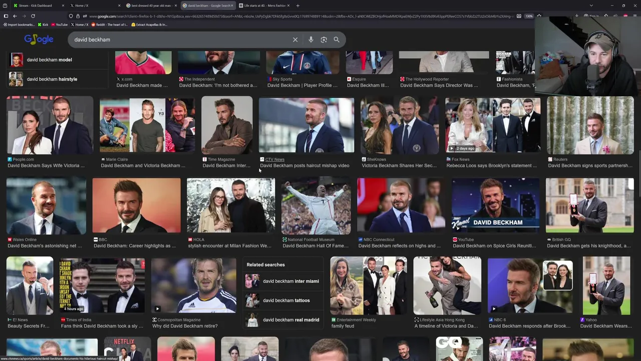Open Cosmopolitan Why did Beckham retire image
This screenshot has height=361, width=641.
coord(194,286)
